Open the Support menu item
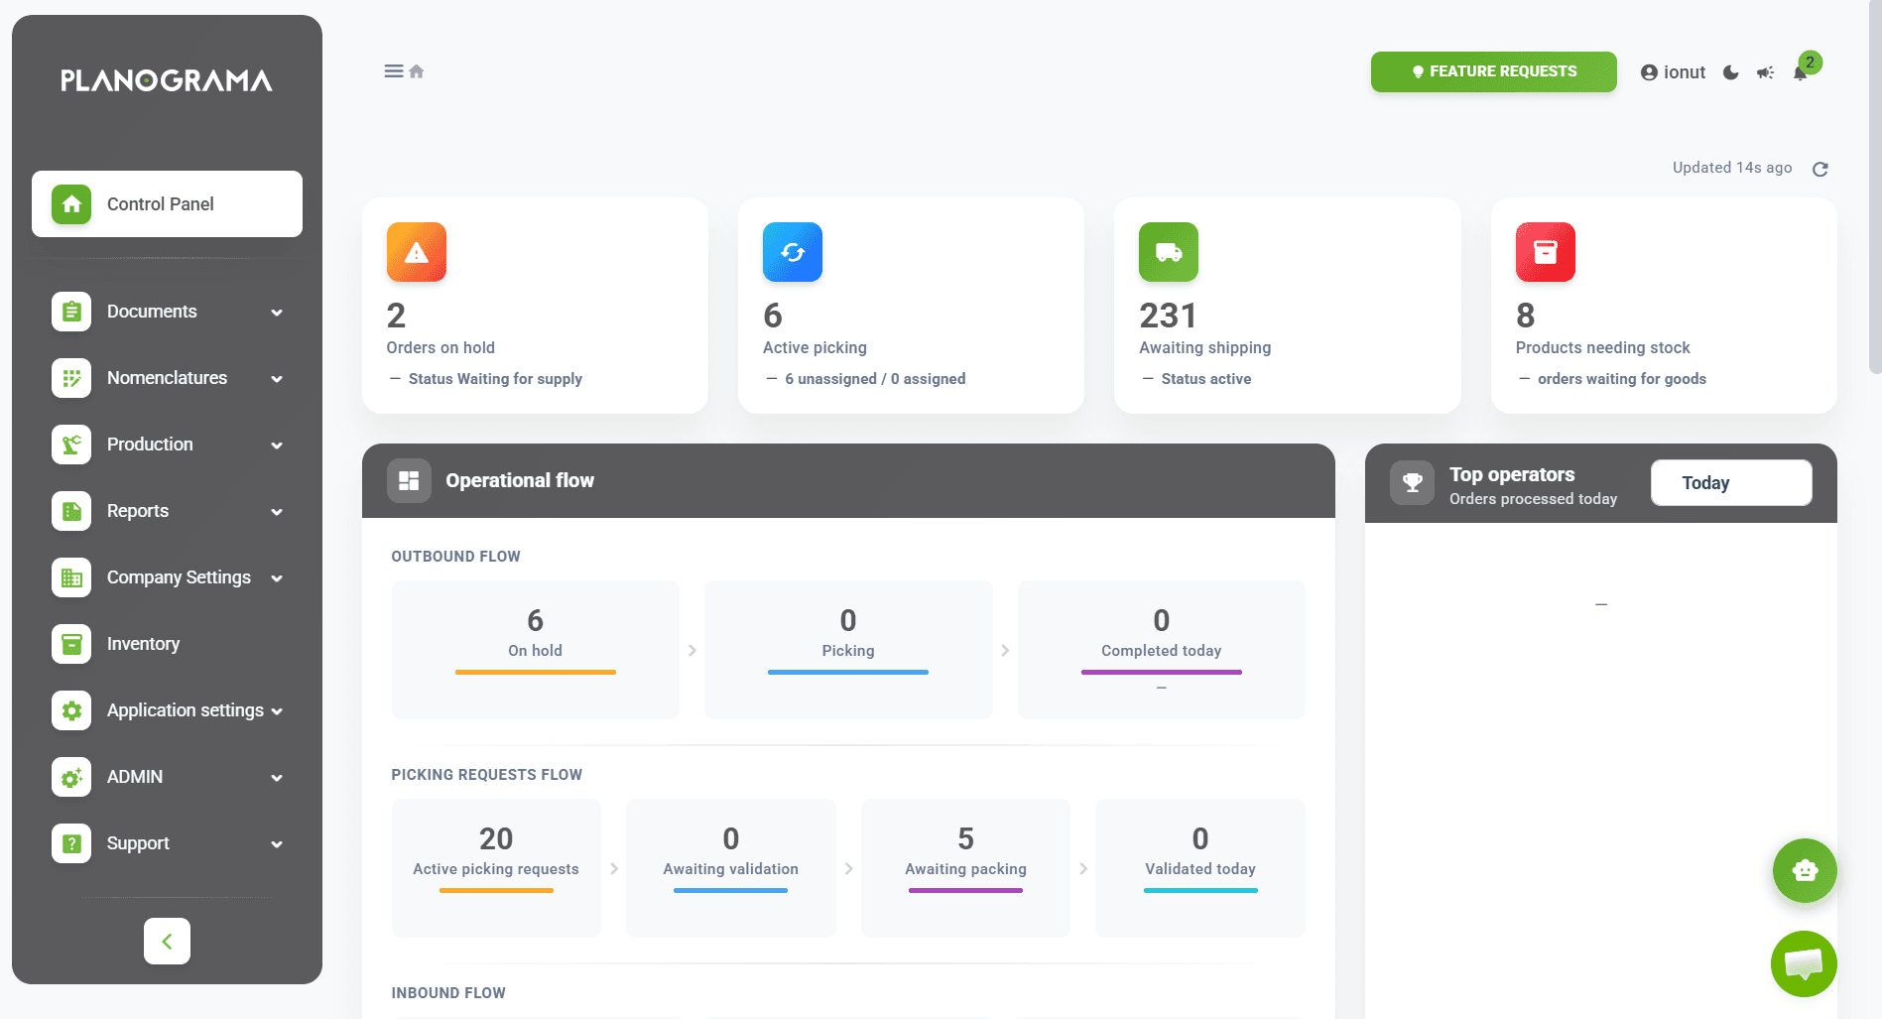Screen dimensions: 1882x1019 pyautogui.click(x=167, y=843)
